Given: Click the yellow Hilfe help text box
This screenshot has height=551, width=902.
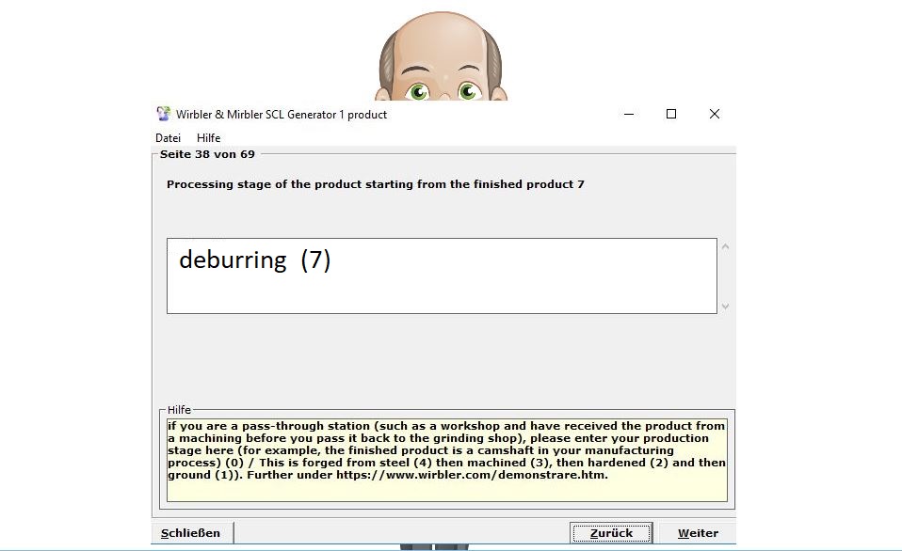Looking at the screenshot, I should click(x=446, y=461).
